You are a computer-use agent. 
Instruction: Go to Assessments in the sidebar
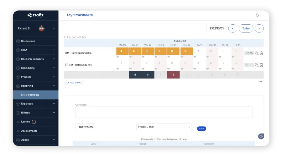pyautogui.click(x=29, y=131)
